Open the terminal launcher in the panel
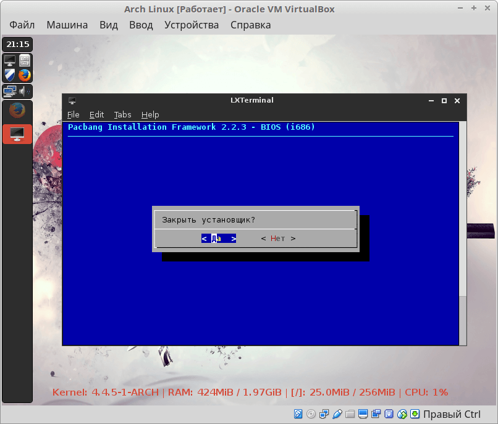This screenshot has height=424, width=498. click(10, 61)
